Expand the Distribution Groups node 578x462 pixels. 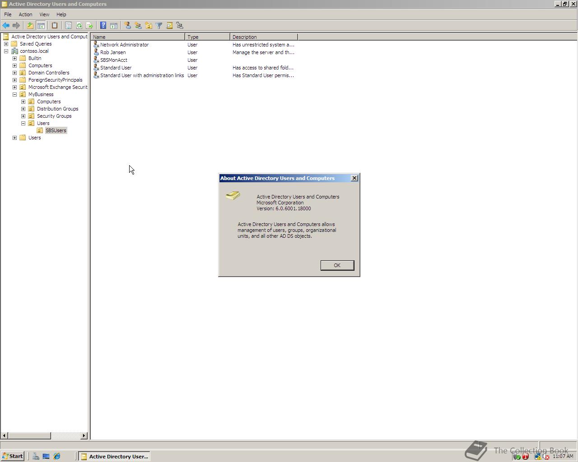pyautogui.click(x=23, y=109)
